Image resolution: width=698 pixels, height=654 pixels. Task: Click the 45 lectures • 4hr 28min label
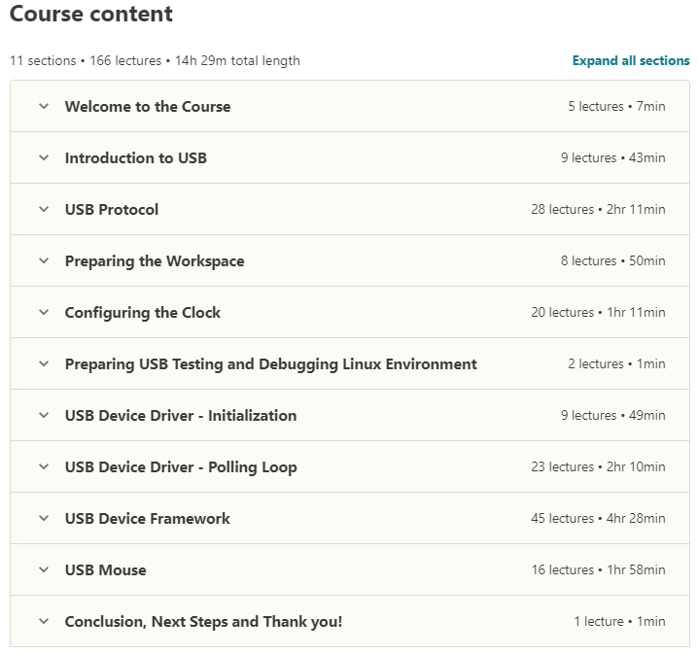pyautogui.click(x=598, y=518)
